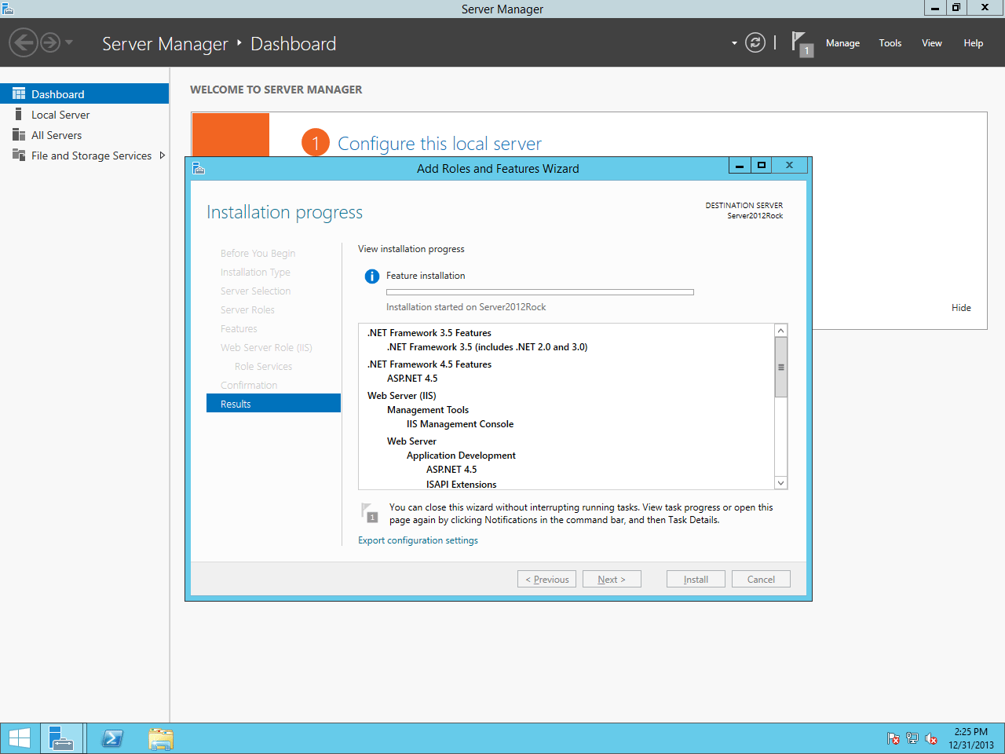Click Server Manager taskbar icon
This screenshot has width=1005, height=754.
tap(61, 738)
